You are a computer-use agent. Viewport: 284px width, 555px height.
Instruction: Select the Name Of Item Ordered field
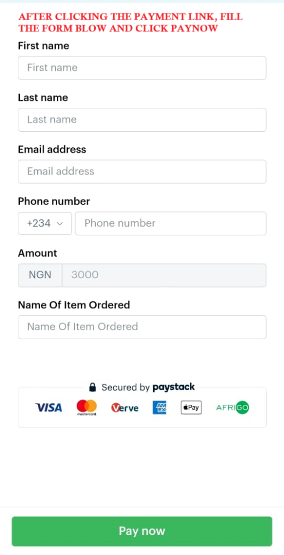click(x=142, y=327)
